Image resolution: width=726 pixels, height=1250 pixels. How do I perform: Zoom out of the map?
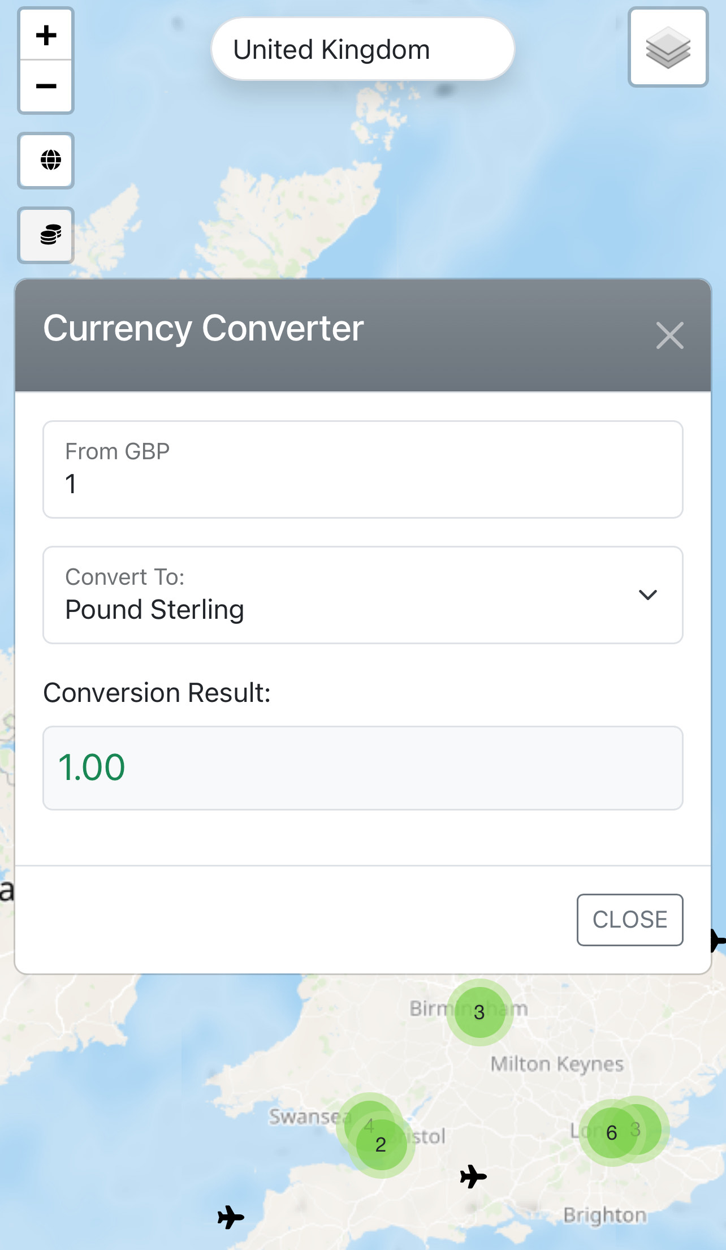pos(46,87)
